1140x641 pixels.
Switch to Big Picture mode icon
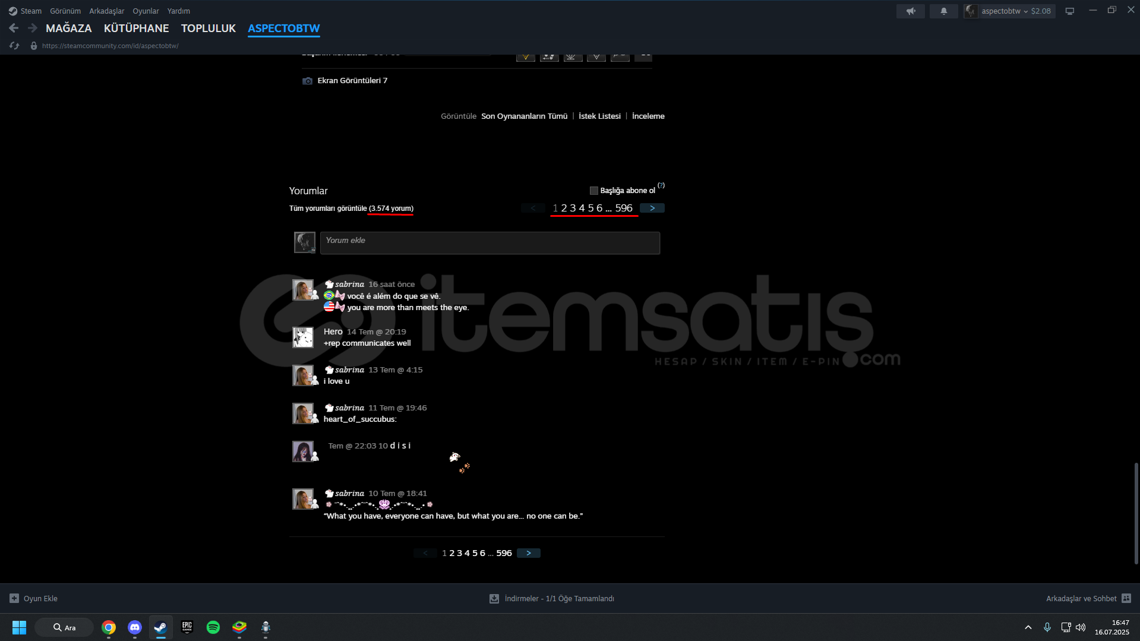pos(1070,11)
